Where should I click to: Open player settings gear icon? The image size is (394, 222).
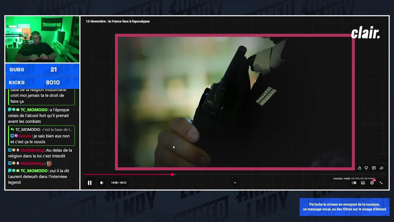coord(372,183)
